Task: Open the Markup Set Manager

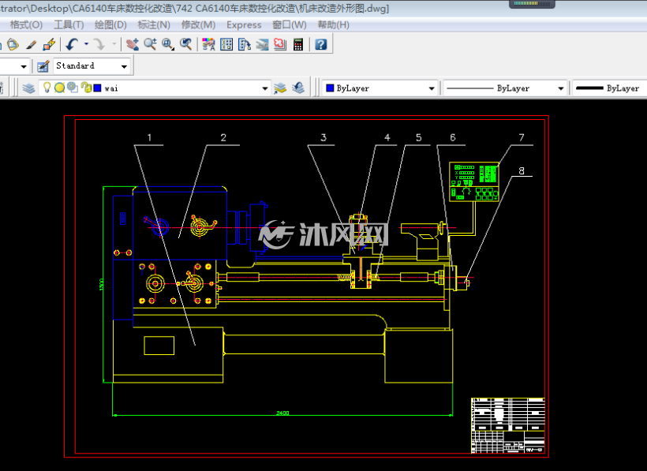Action: pyautogui.click(x=280, y=44)
